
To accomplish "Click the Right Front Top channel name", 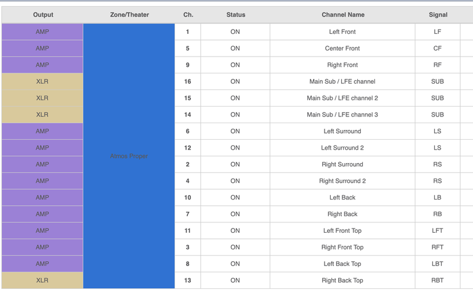I will [x=342, y=248].
